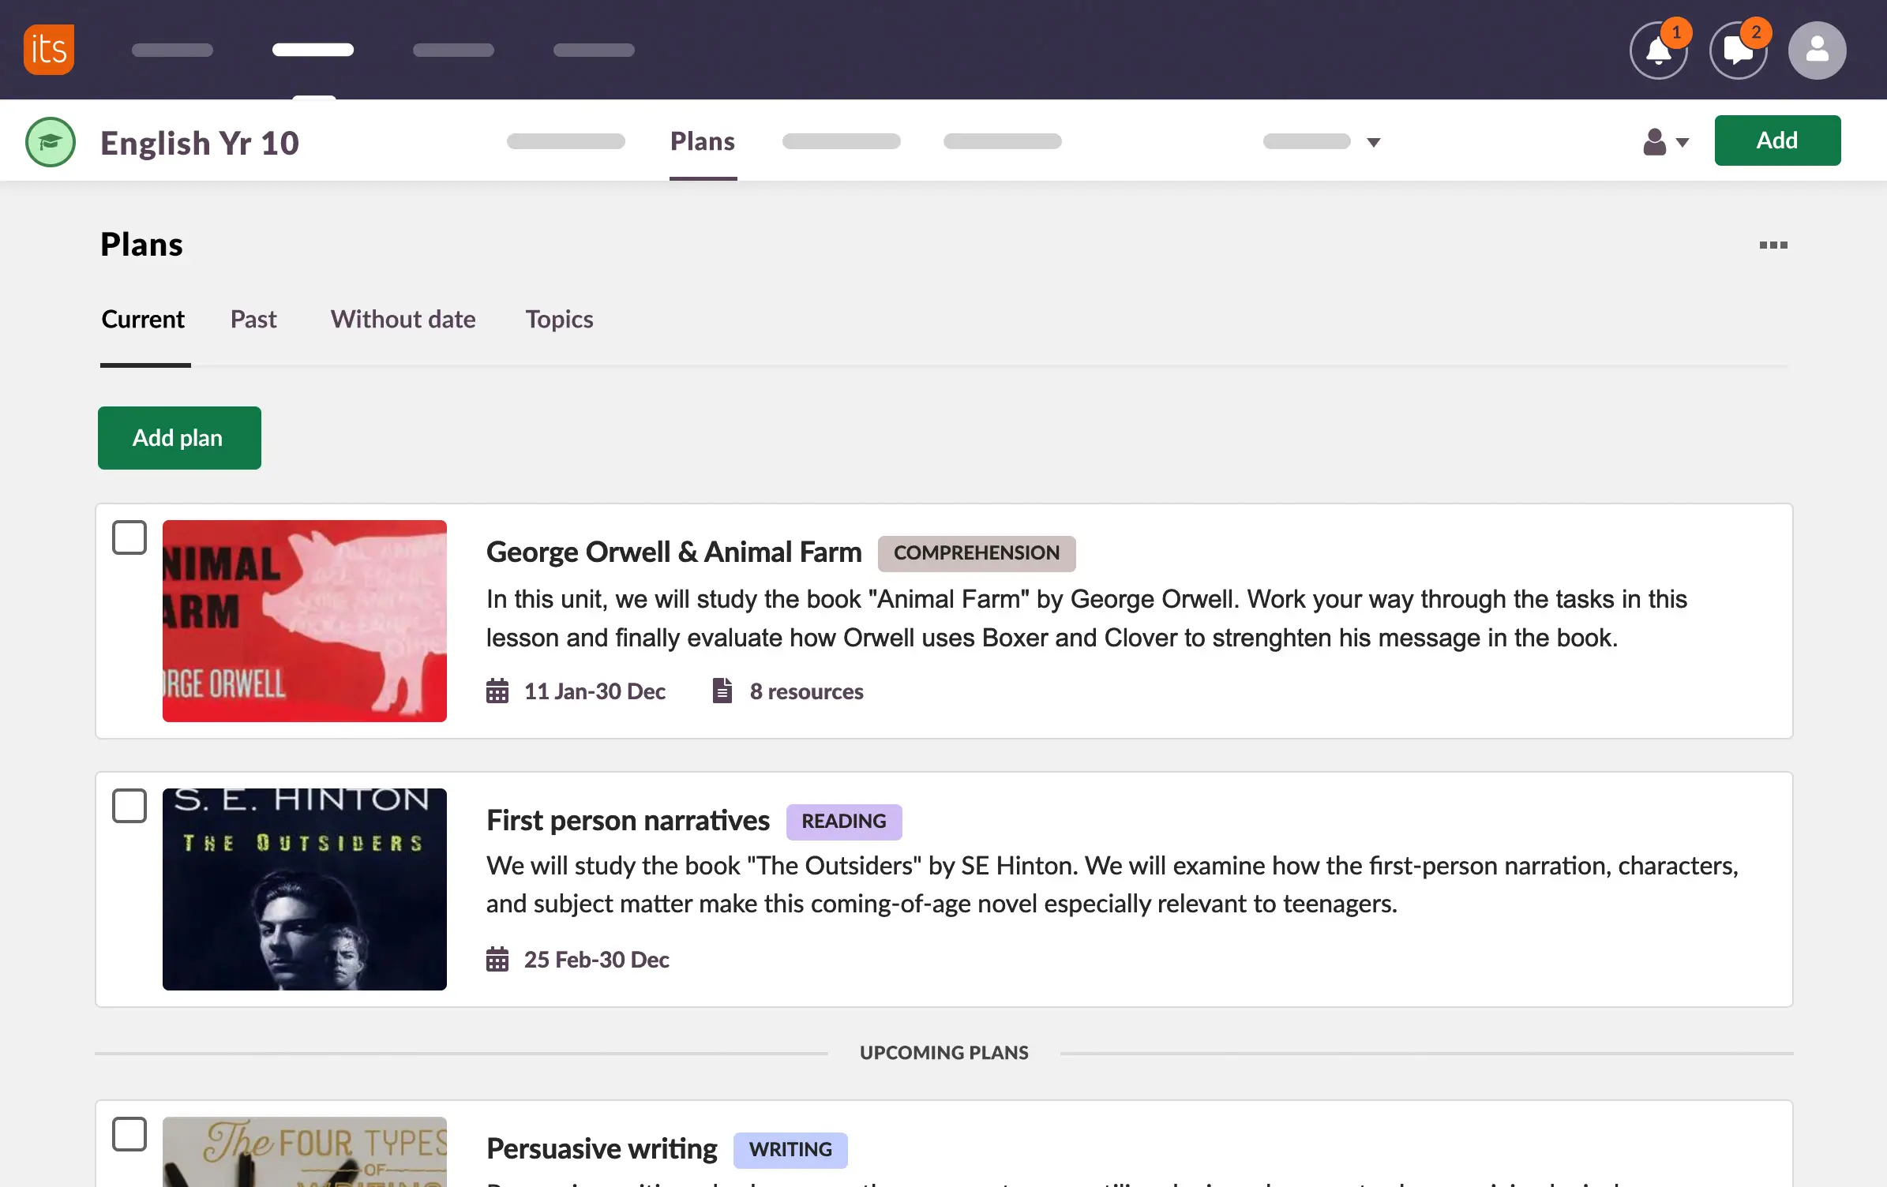This screenshot has height=1187, width=1887.
Task: Click the Add button in course header
Action: (x=1776, y=140)
